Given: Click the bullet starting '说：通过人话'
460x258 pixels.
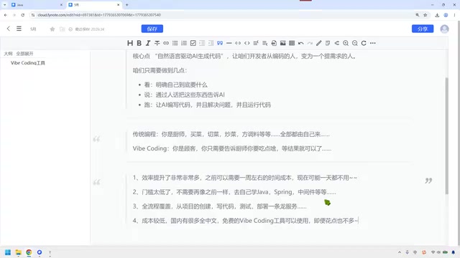Looking at the screenshot, I should coord(184,95).
